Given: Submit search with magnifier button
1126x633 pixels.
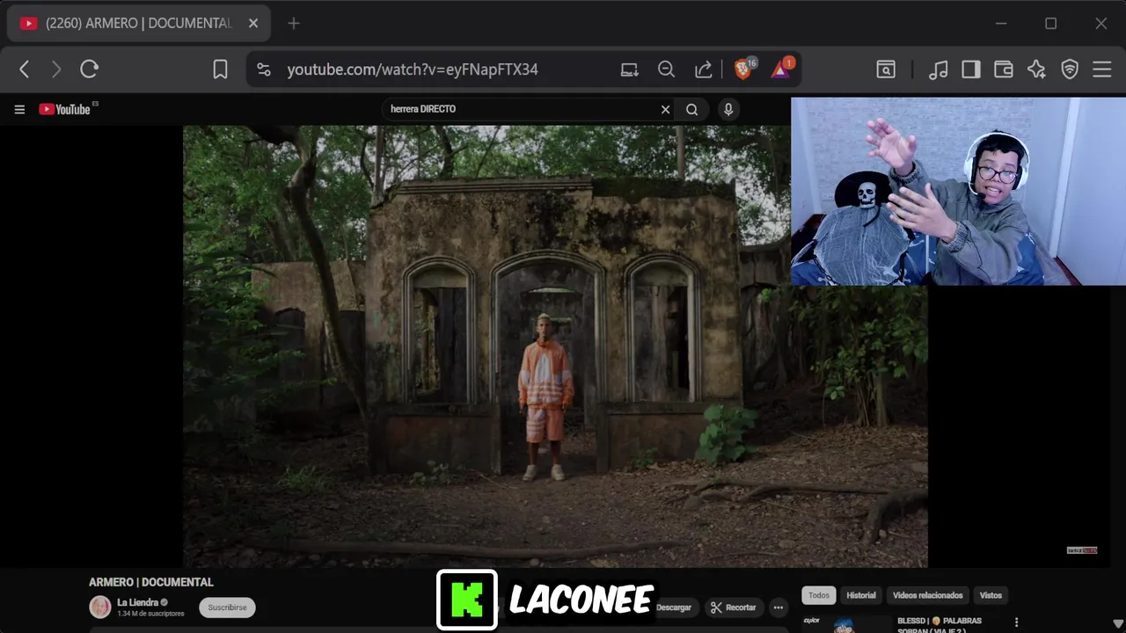Looking at the screenshot, I should [692, 109].
